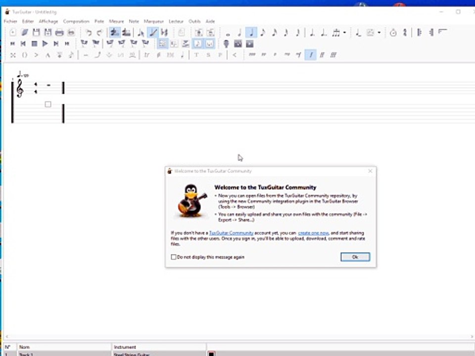The width and height of the screenshot is (475, 356).
Task: Set dynamic to fortissimo ff
Action: point(322,55)
